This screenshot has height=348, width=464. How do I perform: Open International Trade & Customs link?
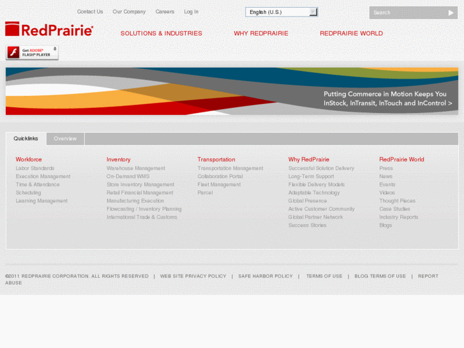pos(142,217)
